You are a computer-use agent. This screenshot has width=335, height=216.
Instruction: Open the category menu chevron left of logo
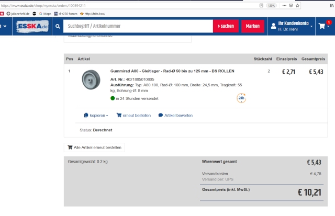tap(4, 26)
